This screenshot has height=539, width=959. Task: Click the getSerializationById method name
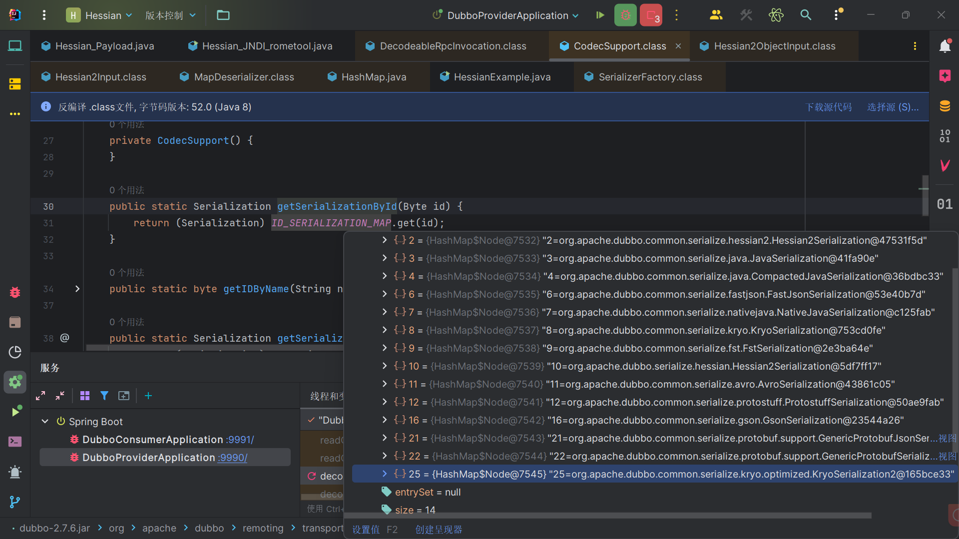(337, 206)
